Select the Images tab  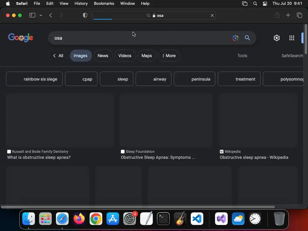tap(81, 56)
